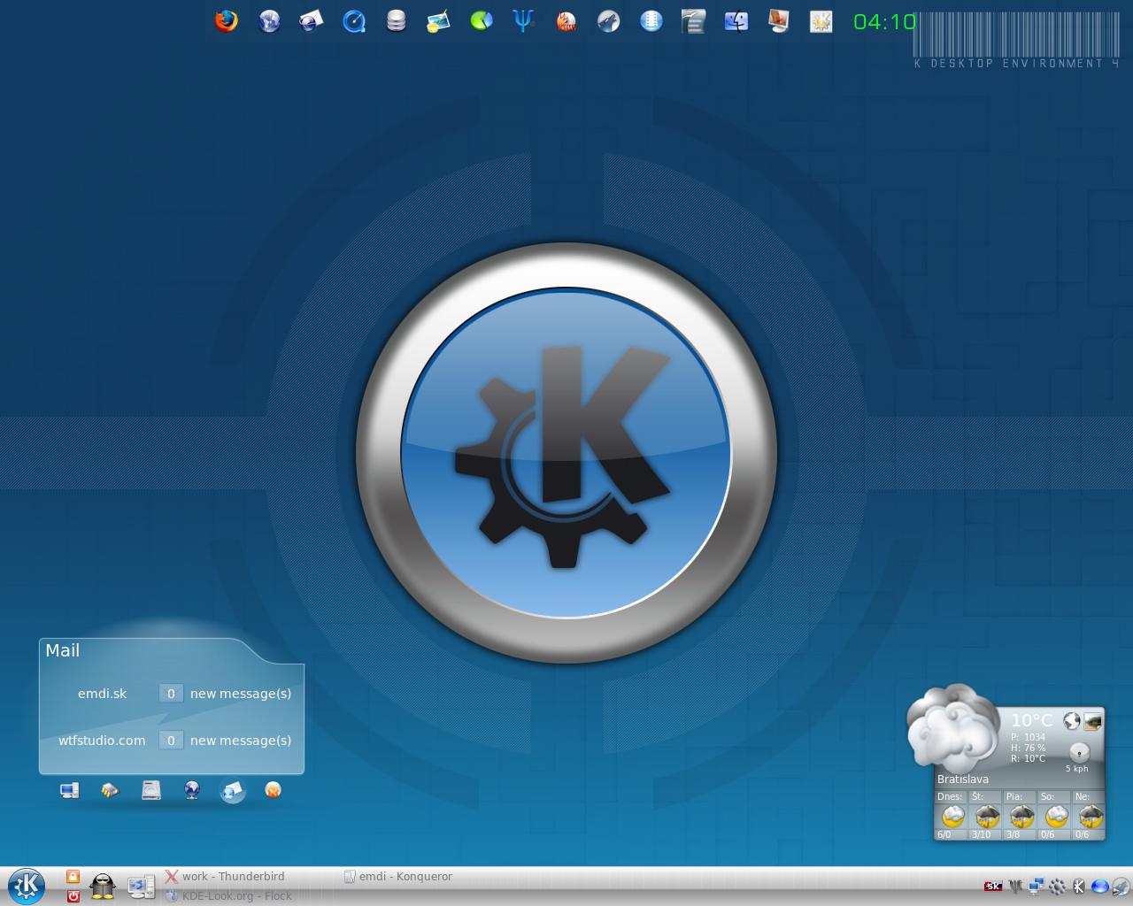Click the Mail widget title

pyautogui.click(x=63, y=650)
